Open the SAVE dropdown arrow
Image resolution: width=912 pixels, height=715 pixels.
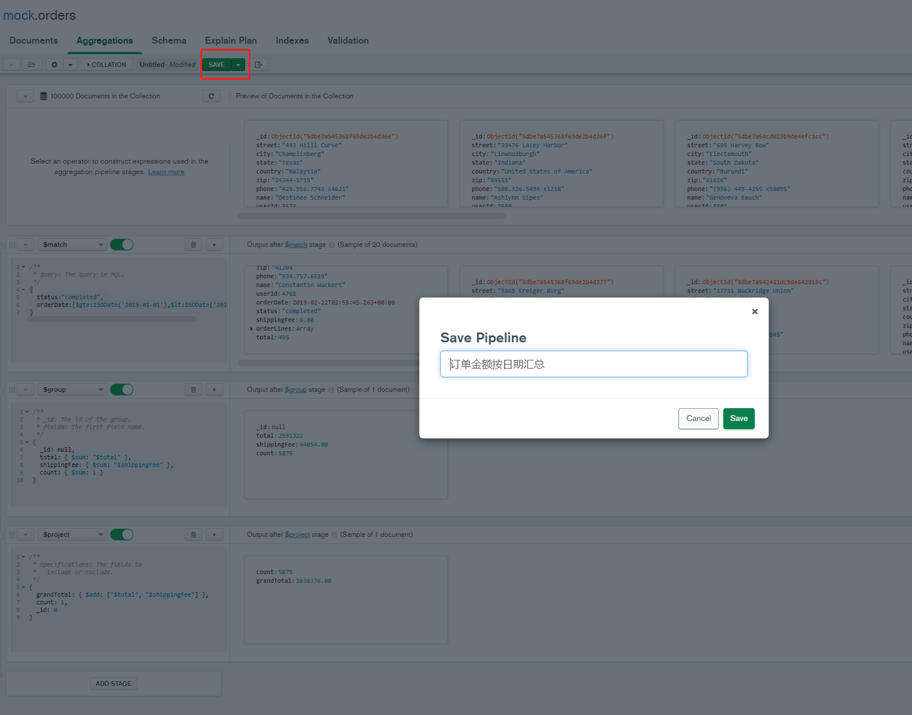coord(238,65)
